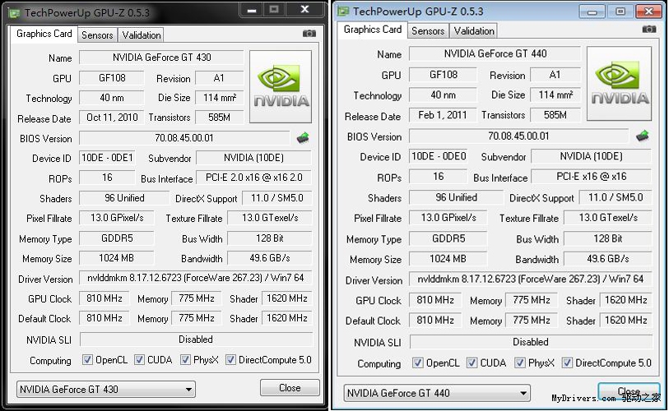Click Memory Size 1024 MB value in GT 440 window
Screen dimensions: 669x411
point(448,258)
